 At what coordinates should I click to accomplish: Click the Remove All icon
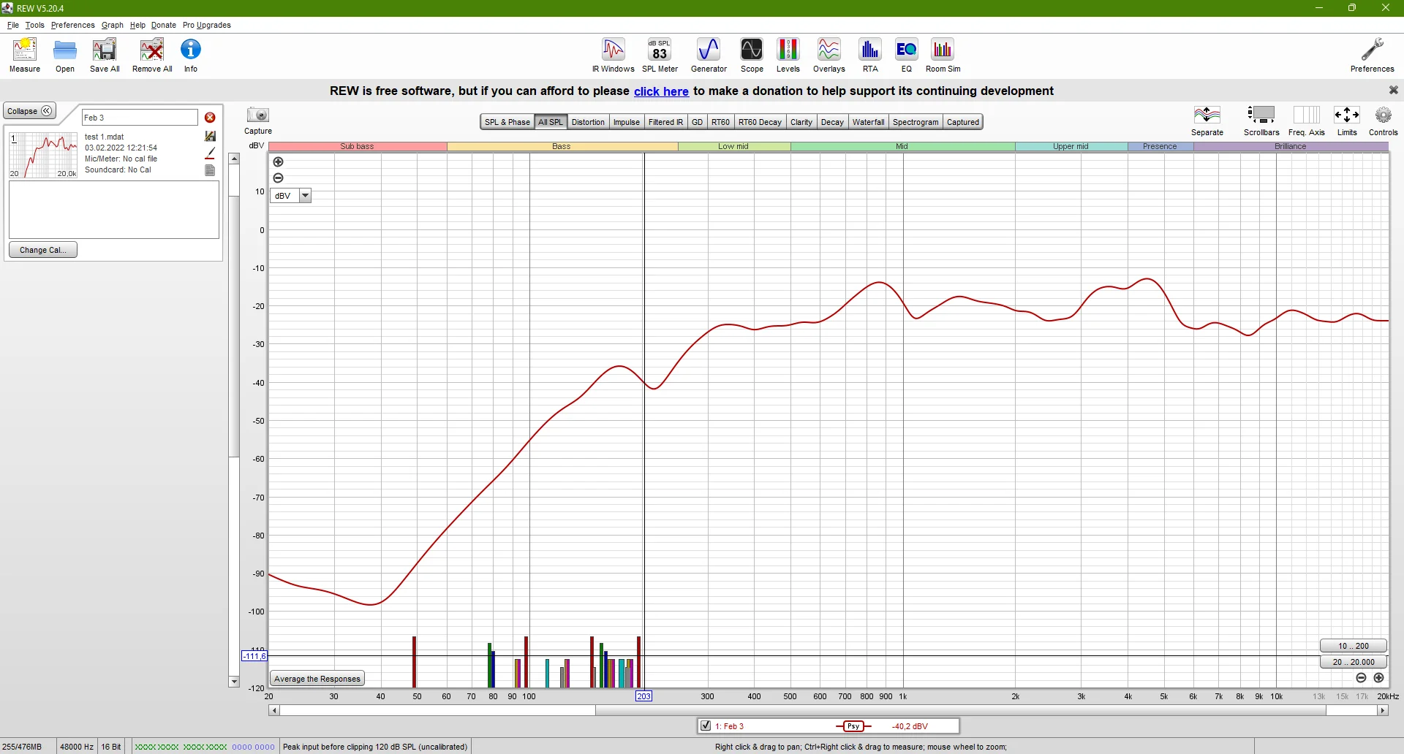tap(152, 56)
